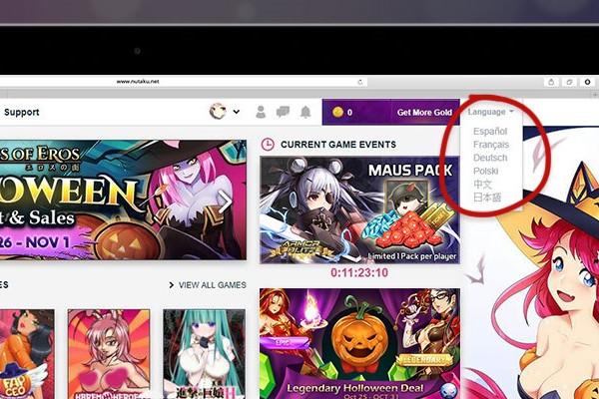This screenshot has width=599, height=399.
Task: Click the CURRENT GAME EVENTS heading
Action: point(338,145)
